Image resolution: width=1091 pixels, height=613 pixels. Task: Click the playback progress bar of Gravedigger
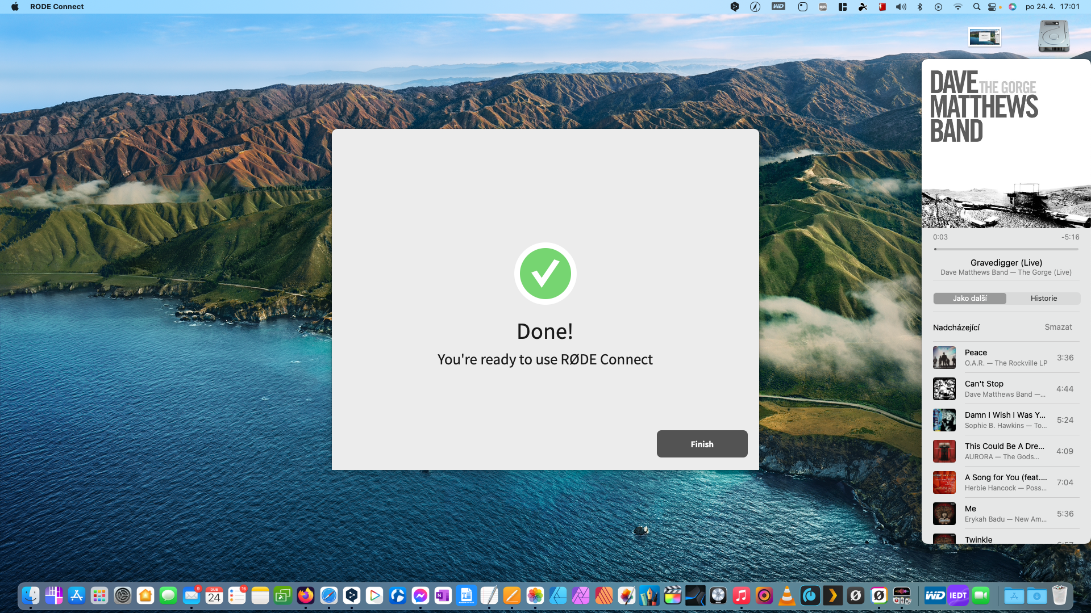pyautogui.click(x=1006, y=249)
